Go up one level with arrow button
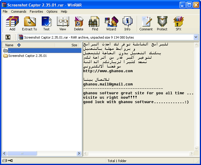The height and width of the screenshot is (165, 201). click(8, 37)
